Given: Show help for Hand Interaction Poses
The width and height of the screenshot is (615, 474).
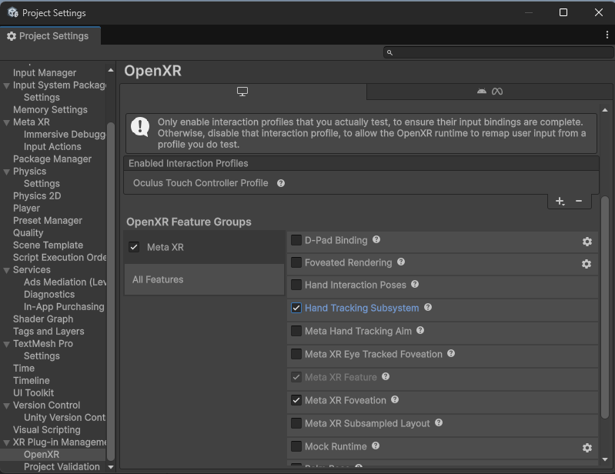Looking at the screenshot, I should 415,284.
